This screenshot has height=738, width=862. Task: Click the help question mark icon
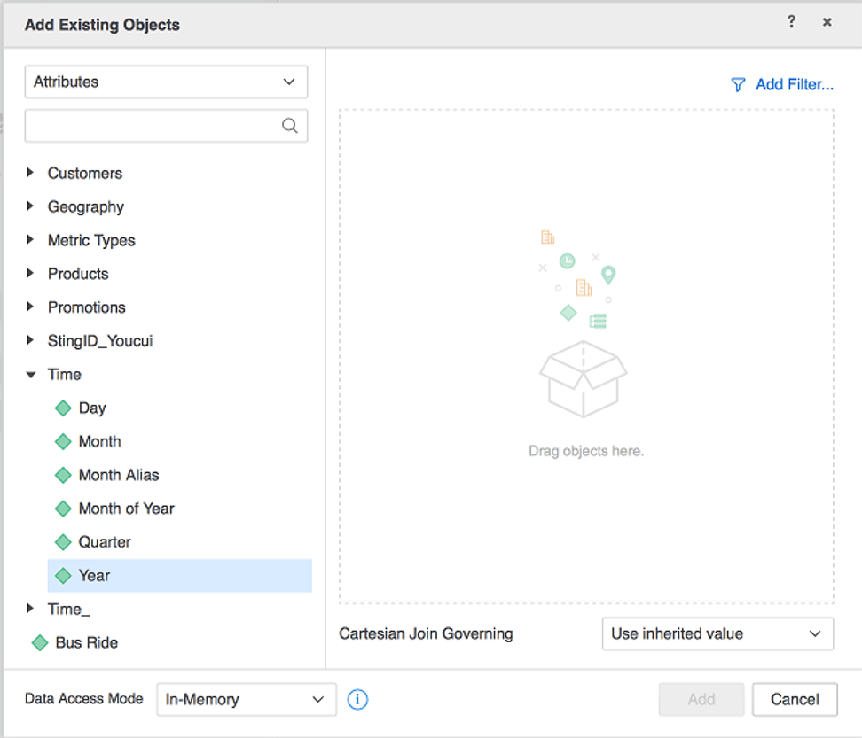pyautogui.click(x=791, y=23)
